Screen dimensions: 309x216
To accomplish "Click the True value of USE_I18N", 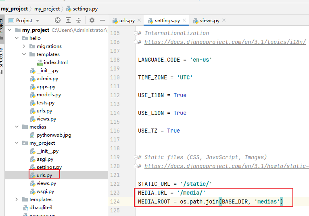I will click(180, 95).
